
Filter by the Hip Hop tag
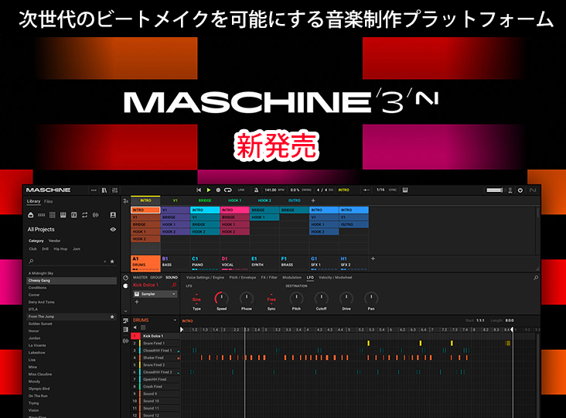[60, 249]
